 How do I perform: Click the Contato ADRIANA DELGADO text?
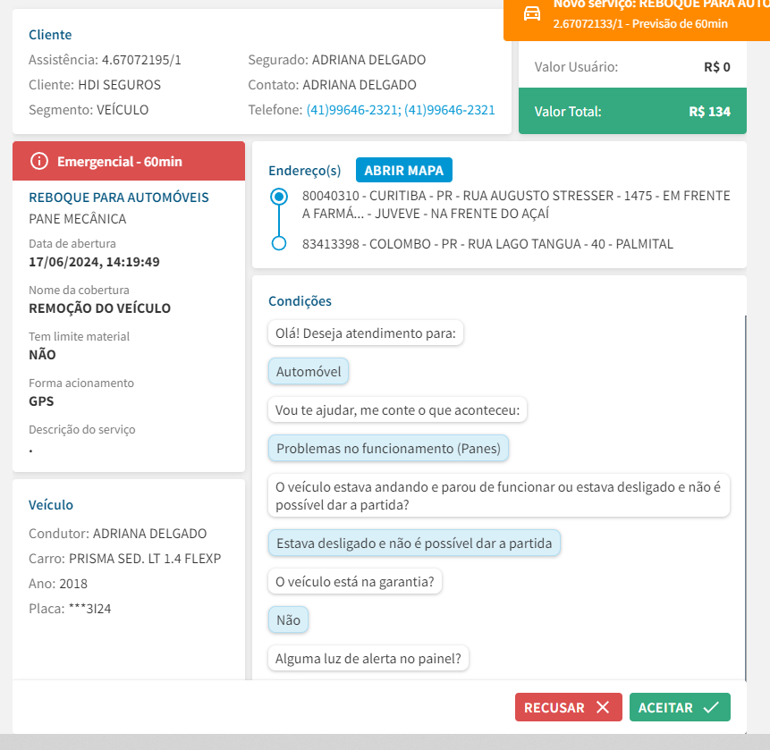point(332,85)
